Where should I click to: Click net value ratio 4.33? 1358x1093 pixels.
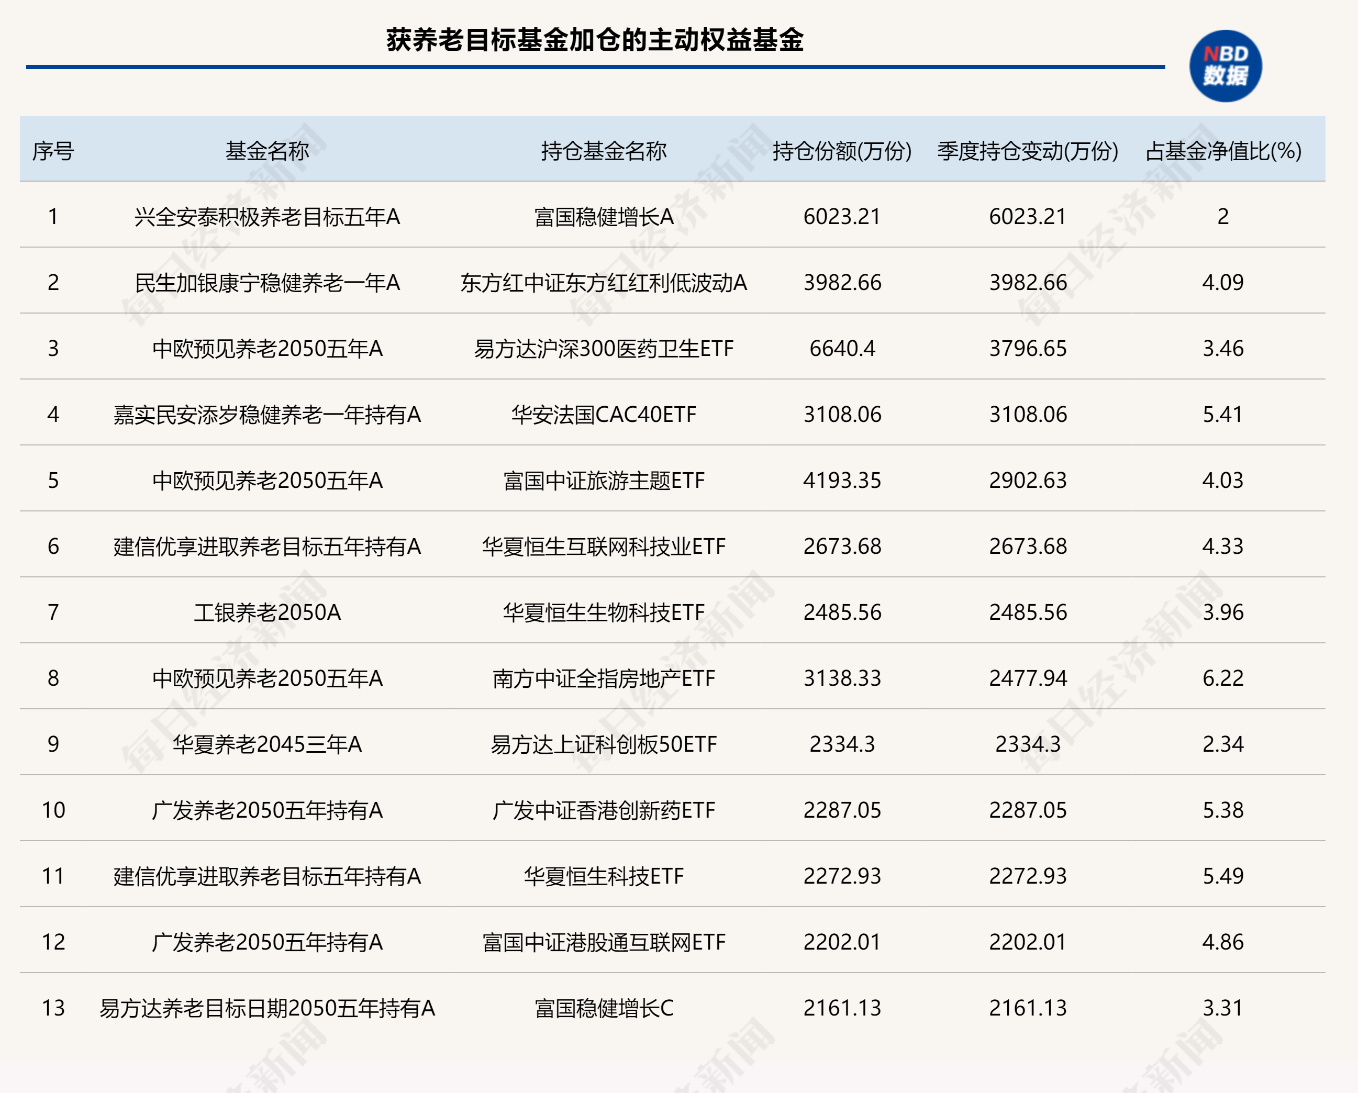pos(1223,546)
